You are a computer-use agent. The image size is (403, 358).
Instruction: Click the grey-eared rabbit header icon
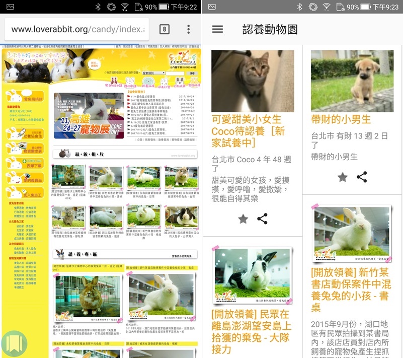pos(180,82)
